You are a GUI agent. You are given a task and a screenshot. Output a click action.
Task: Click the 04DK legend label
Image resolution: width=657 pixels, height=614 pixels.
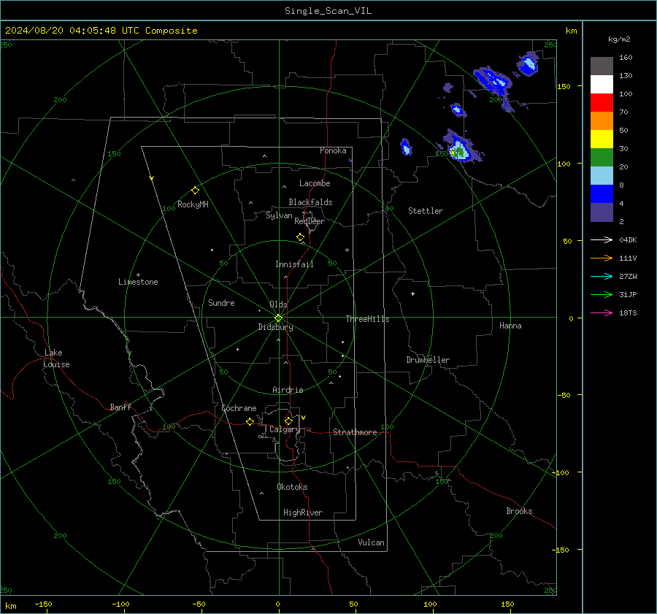pyautogui.click(x=628, y=240)
